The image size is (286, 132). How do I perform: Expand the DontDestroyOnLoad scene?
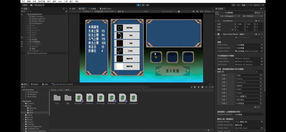point(26,53)
